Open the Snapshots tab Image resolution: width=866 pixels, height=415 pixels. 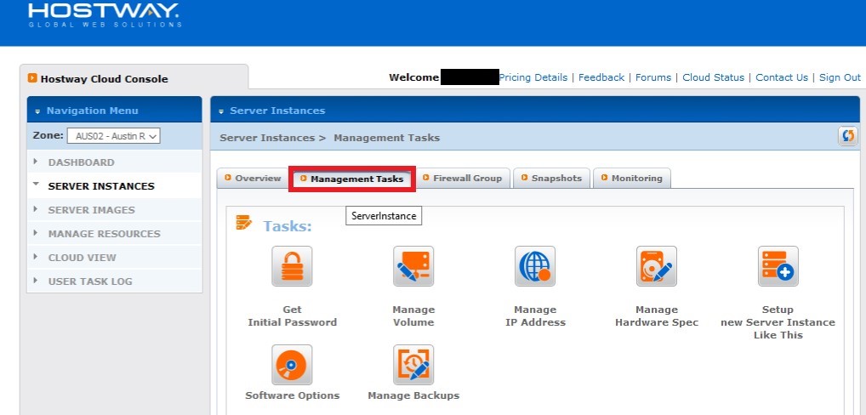click(x=551, y=179)
